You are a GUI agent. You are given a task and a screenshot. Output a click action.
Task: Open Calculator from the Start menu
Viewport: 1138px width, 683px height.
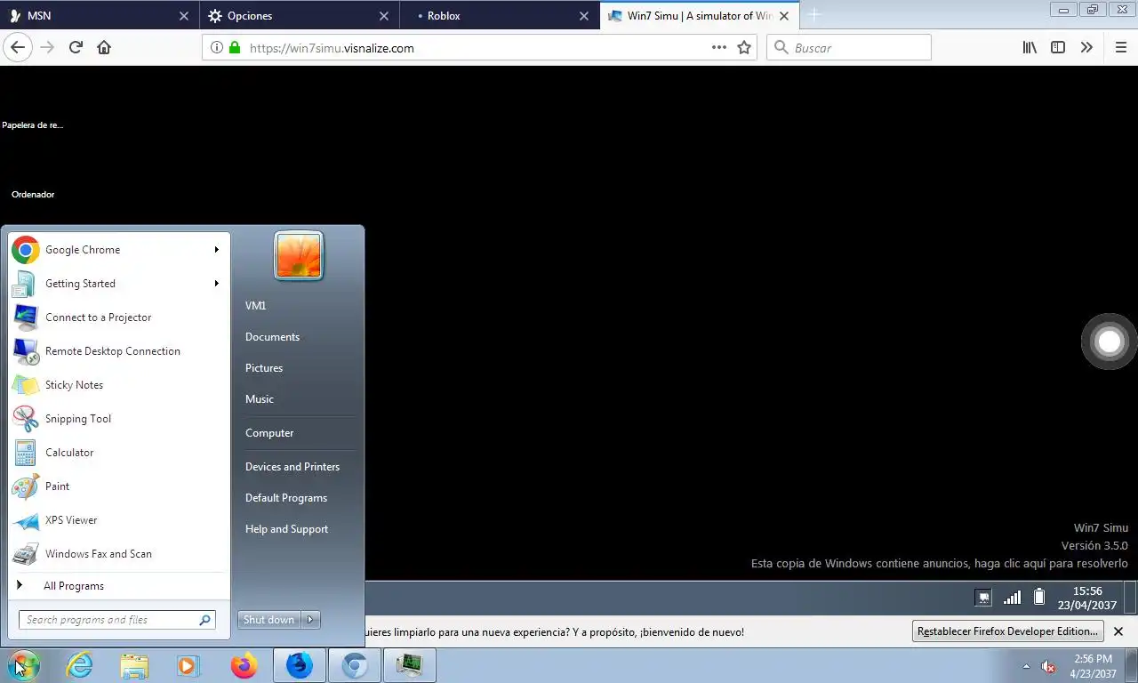pos(118,453)
